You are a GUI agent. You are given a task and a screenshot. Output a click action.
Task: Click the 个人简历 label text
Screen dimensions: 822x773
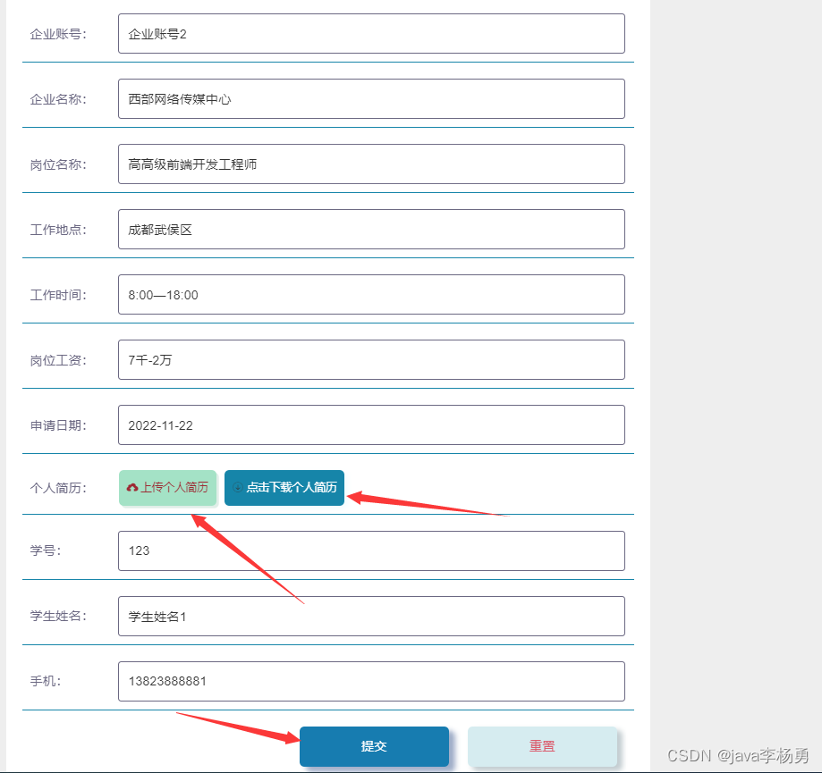pos(58,488)
